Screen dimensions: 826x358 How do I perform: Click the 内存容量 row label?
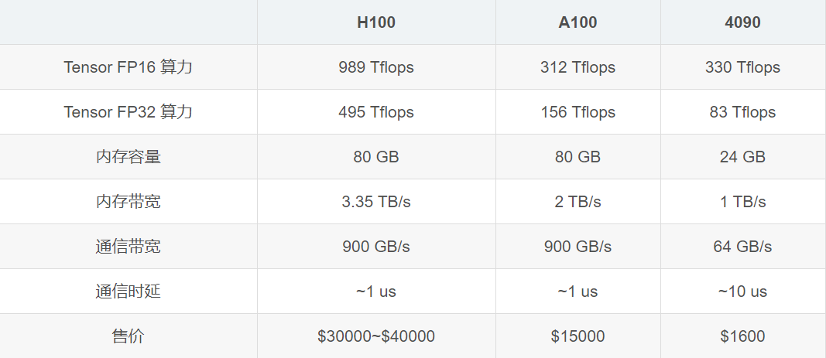tap(129, 157)
